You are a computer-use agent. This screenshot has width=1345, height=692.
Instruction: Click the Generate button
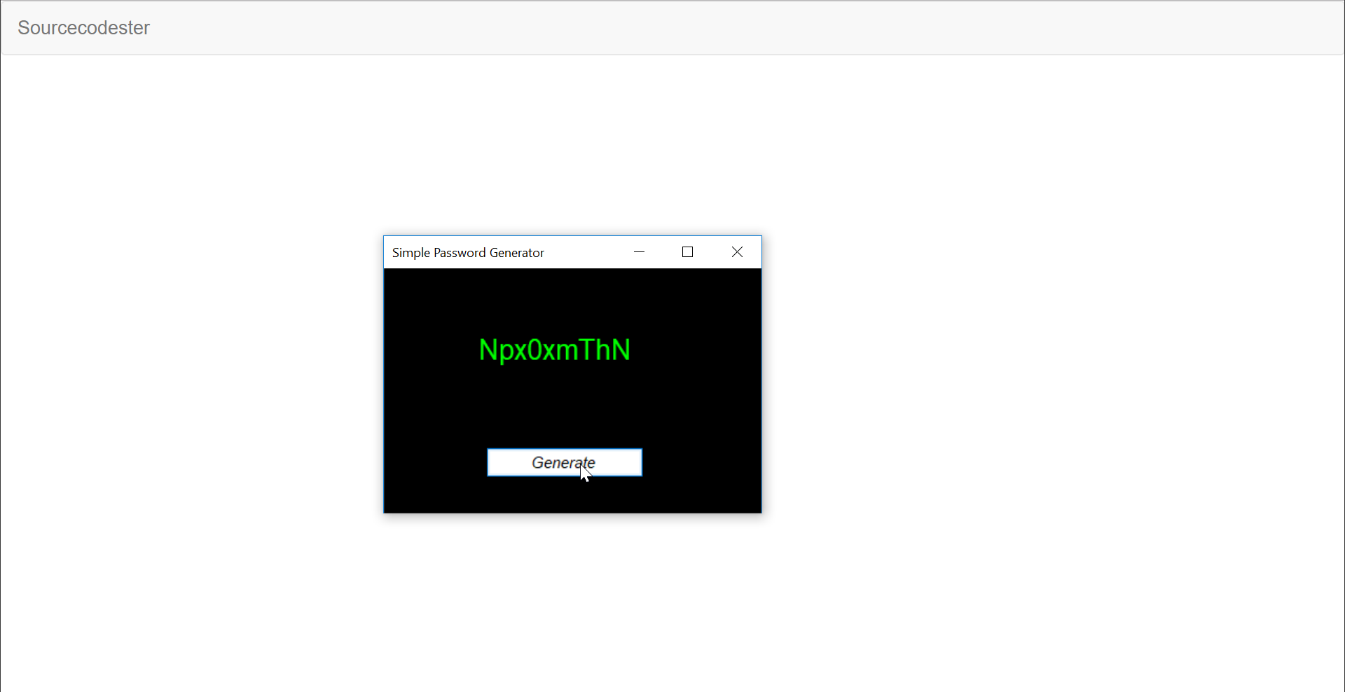tap(565, 462)
